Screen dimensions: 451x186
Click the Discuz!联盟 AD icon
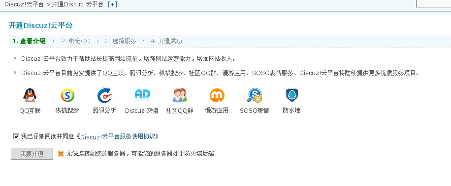coord(142,95)
